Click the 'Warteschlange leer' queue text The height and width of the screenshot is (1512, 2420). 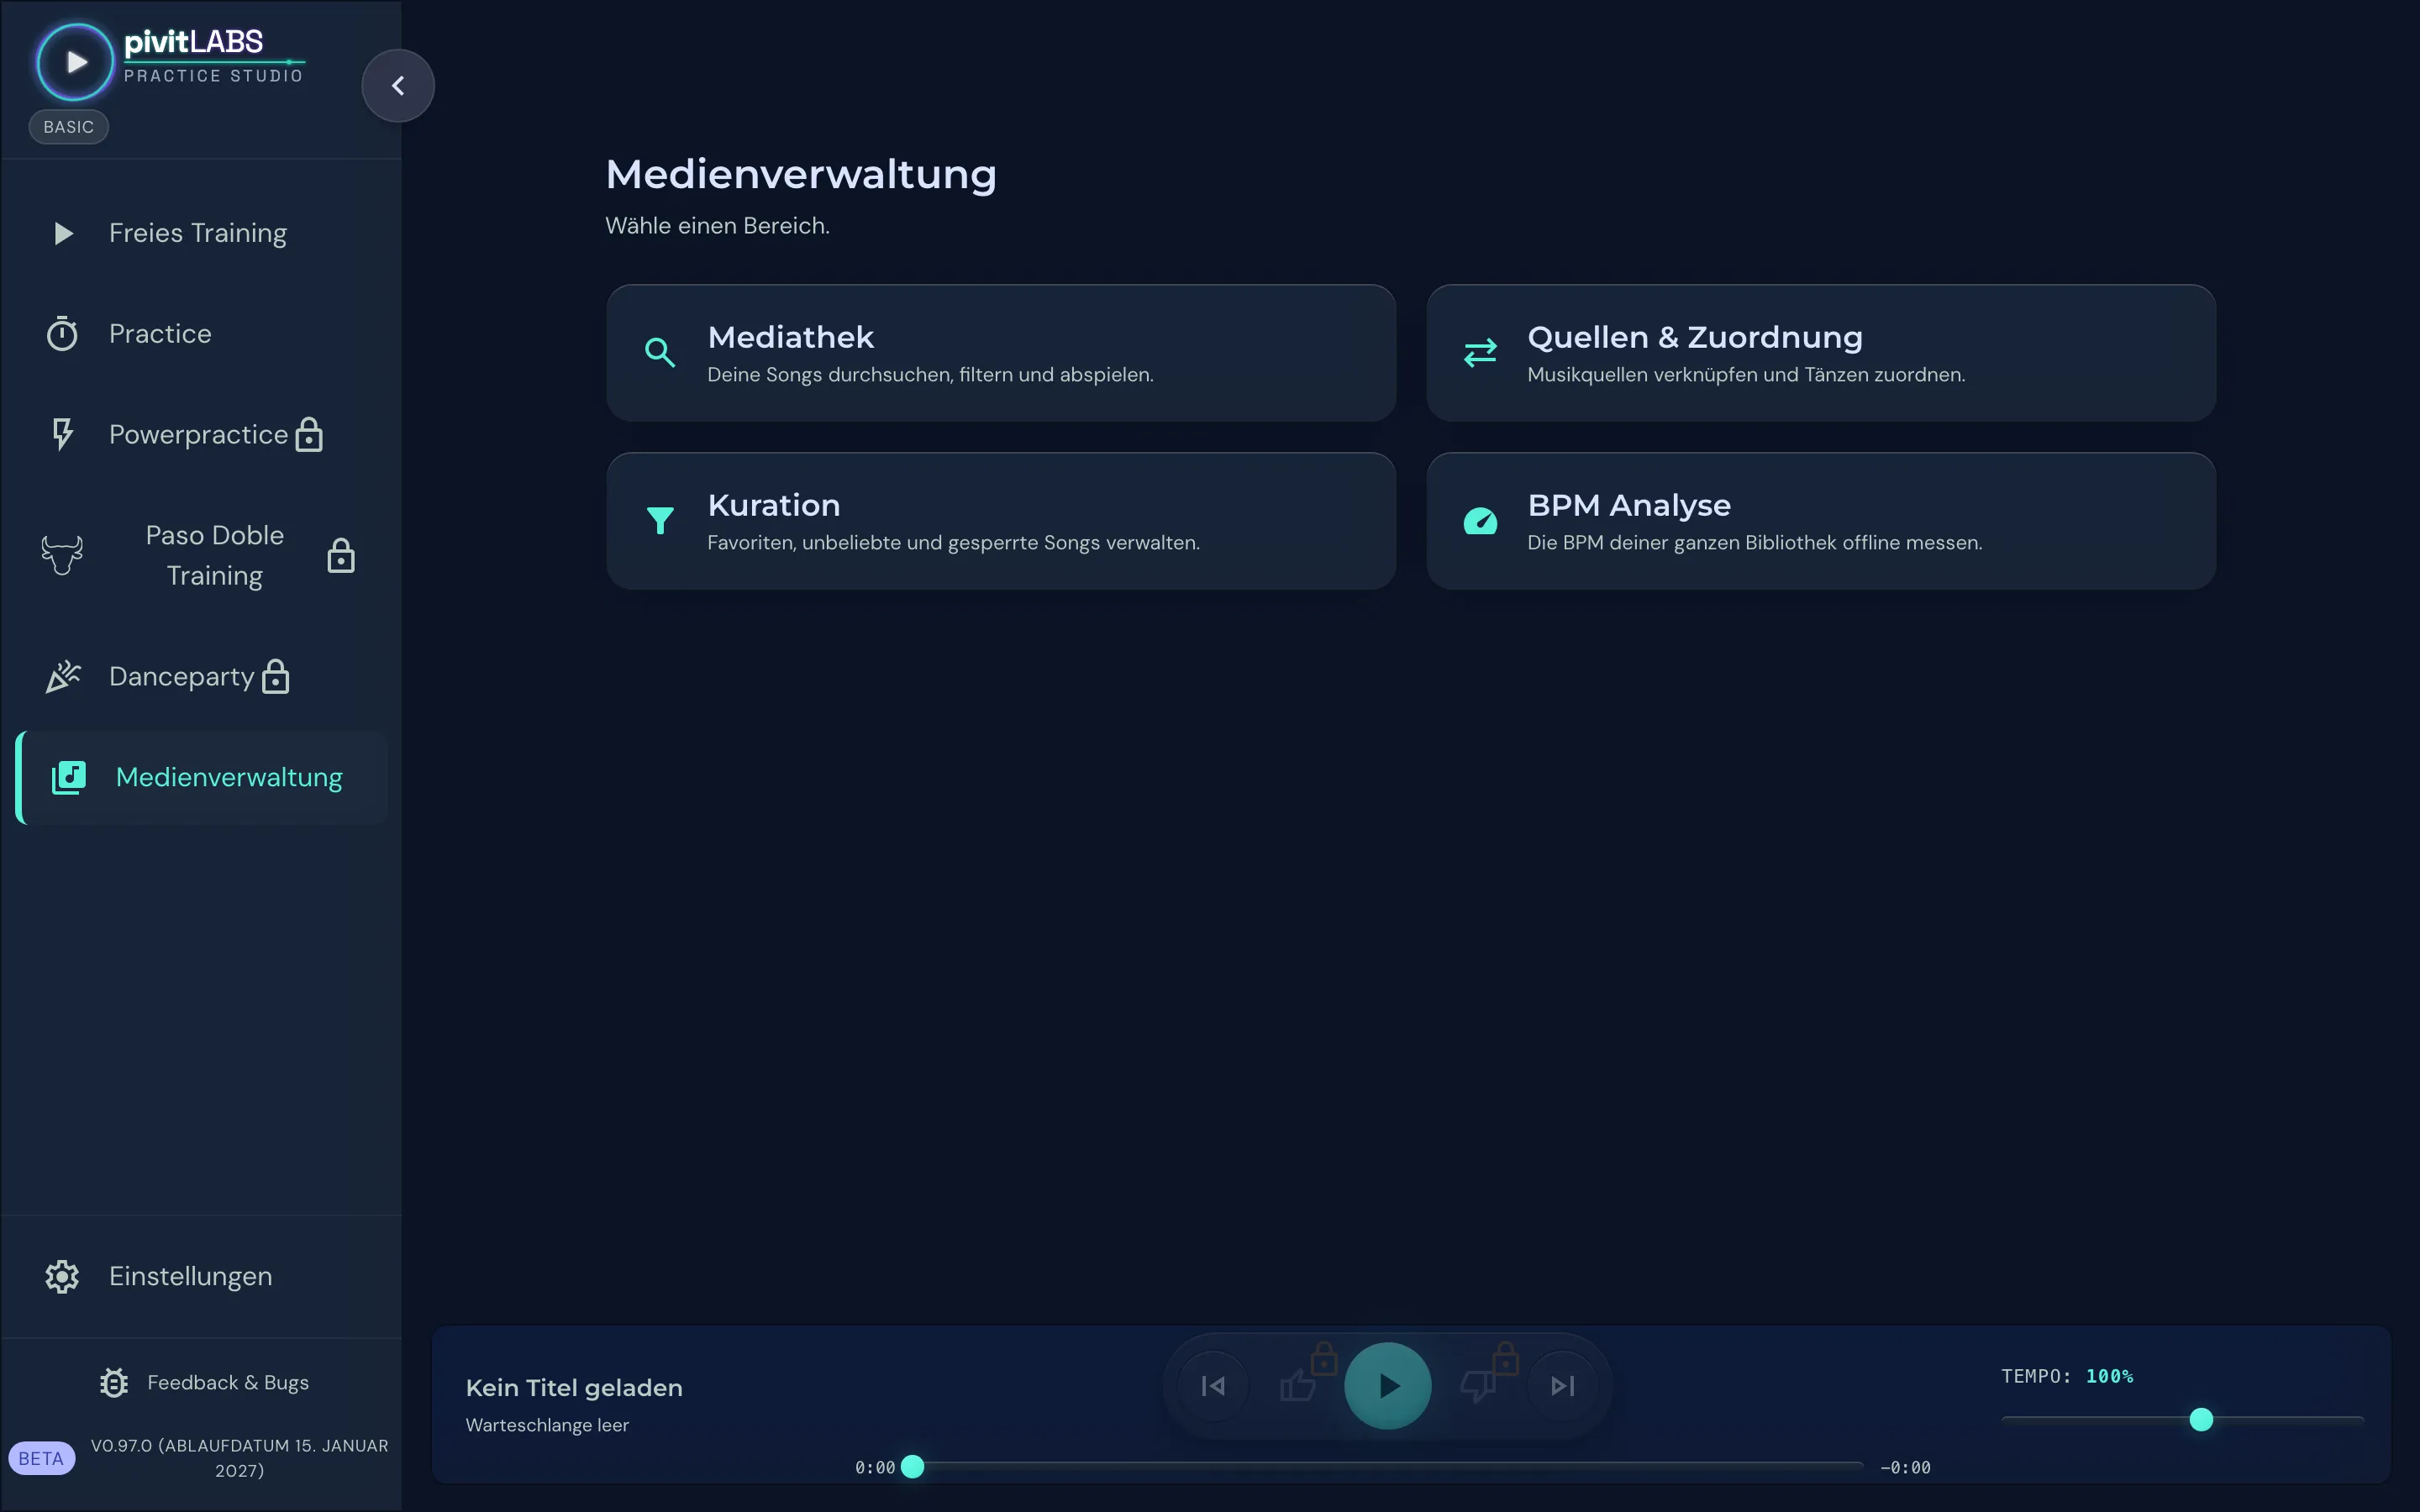(x=547, y=1425)
